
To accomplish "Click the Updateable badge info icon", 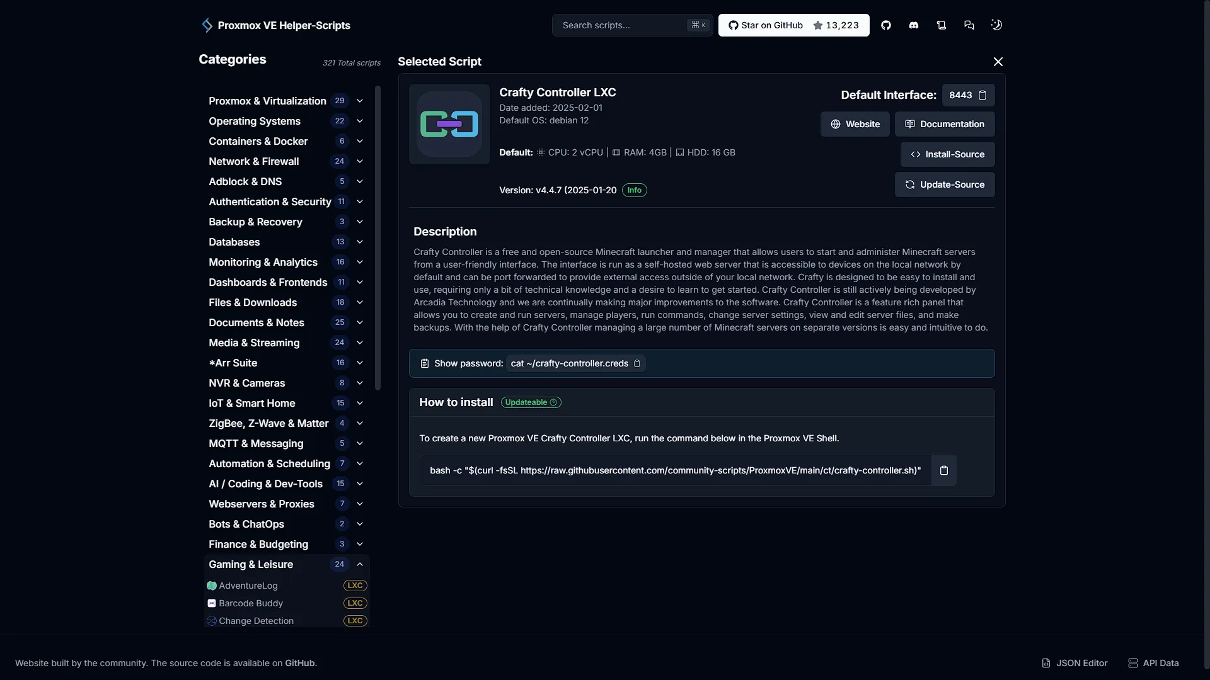I will [553, 402].
